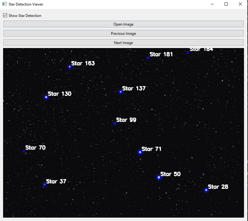This screenshot has height=221, width=248.
Task: Select the Star 130 marker
Action: coord(46,97)
